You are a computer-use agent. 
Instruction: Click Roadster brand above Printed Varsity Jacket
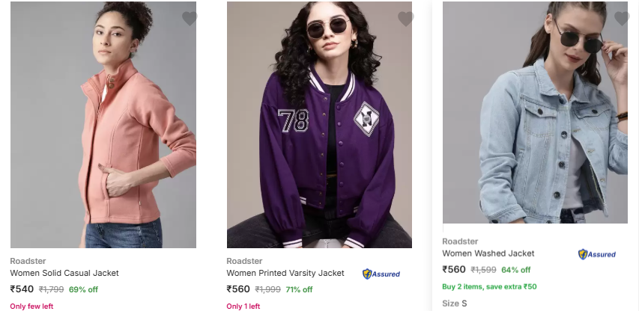point(244,261)
